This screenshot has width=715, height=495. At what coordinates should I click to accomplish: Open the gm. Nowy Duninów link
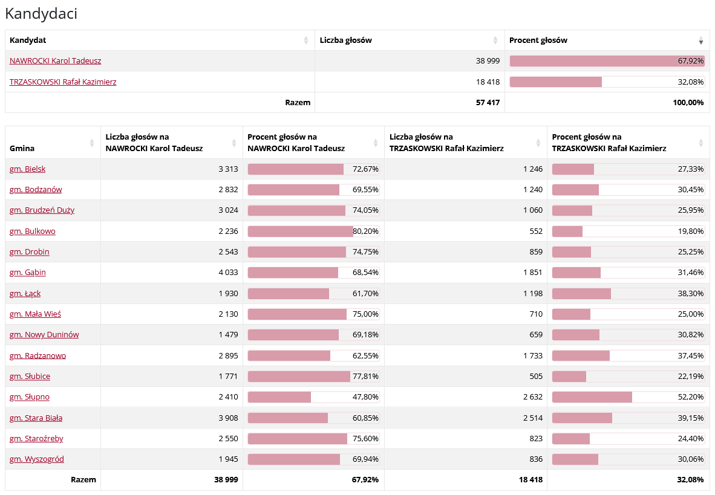coord(44,335)
